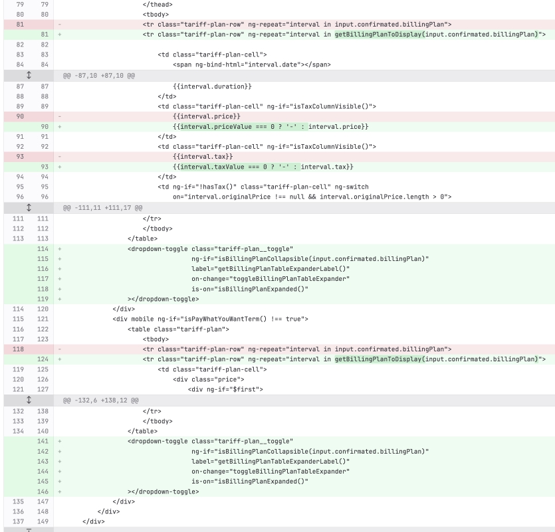This screenshot has width=555, height=532.
Task: Click the highlighted getBillingPlanToDisplay text on line 81
Action: tap(378, 35)
